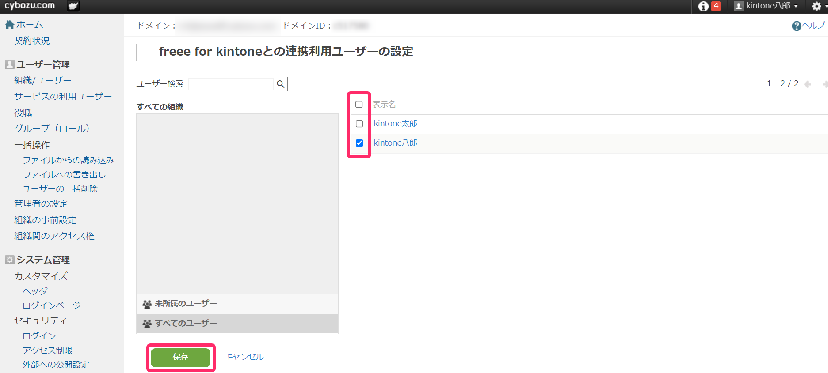This screenshot has width=828, height=373.
Task: Click the キャンセル link
Action: tap(244, 357)
